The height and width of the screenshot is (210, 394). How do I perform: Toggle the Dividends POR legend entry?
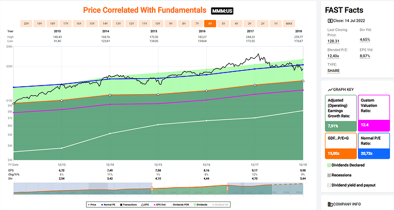click(180, 205)
